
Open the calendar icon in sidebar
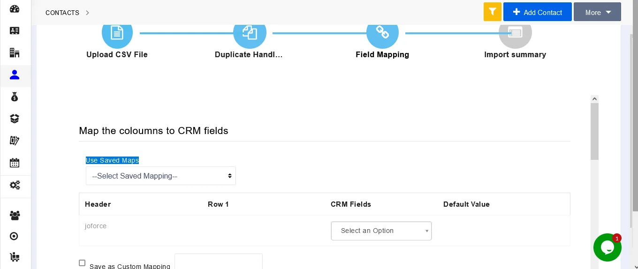pos(15,163)
